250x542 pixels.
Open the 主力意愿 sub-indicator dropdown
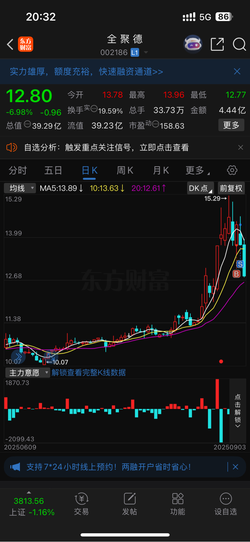28,373
